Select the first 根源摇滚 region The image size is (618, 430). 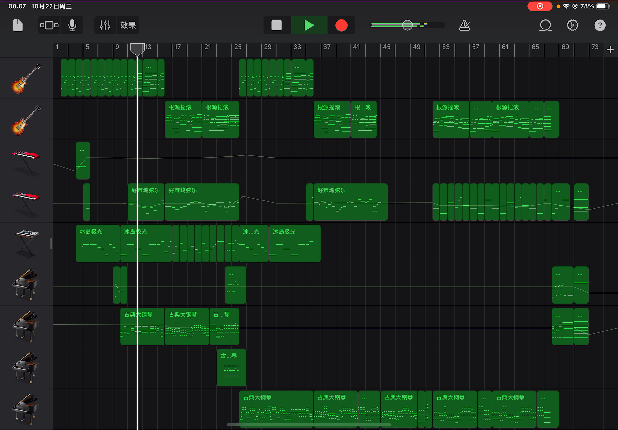[183, 119]
